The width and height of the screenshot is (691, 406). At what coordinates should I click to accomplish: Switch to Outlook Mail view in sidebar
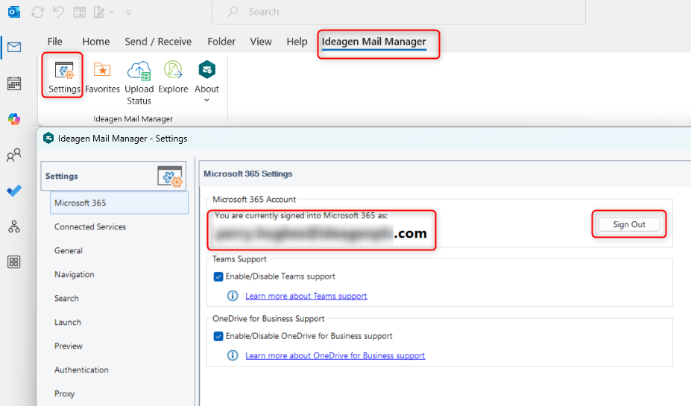pyautogui.click(x=14, y=47)
